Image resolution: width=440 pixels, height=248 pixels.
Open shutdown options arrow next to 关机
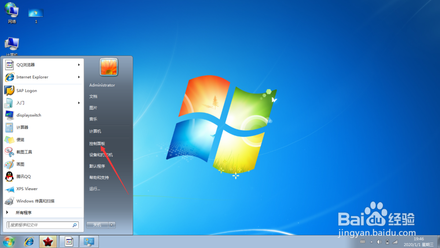(112, 225)
